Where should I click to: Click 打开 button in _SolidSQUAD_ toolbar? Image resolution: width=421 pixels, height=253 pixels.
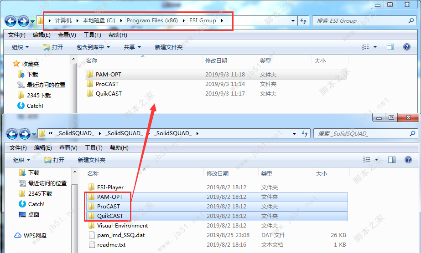point(54,160)
